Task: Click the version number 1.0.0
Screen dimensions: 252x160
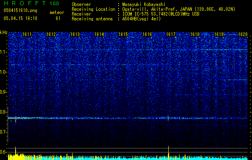Action: pyautogui.click(x=54, y=4)
